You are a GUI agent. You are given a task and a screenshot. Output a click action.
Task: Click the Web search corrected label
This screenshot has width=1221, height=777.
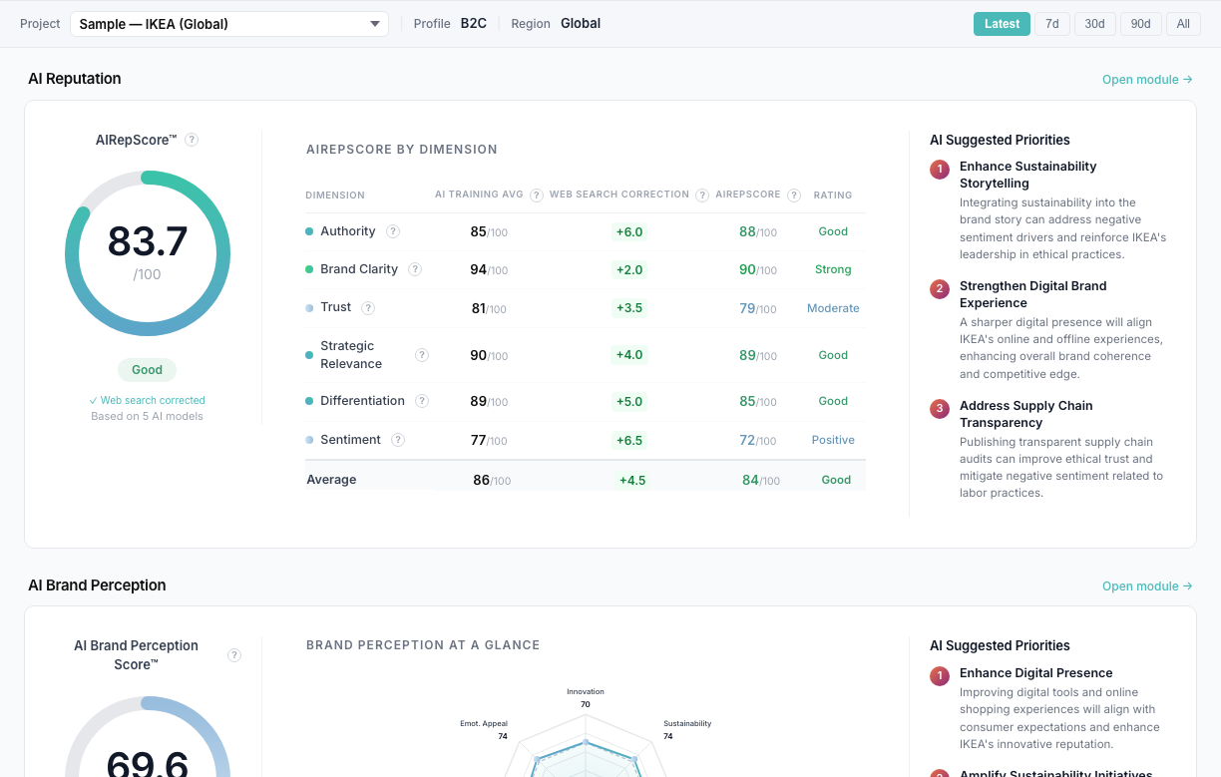(147, 400)
